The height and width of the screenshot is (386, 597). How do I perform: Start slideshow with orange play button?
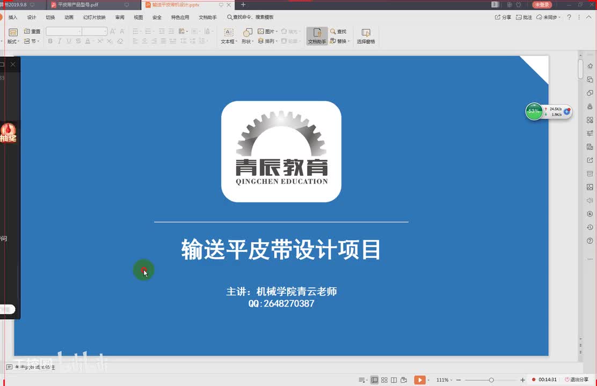pos(420,380)
